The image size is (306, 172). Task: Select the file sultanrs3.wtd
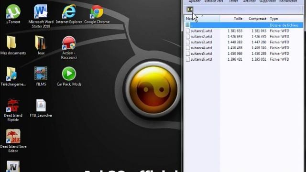[201, 42]
